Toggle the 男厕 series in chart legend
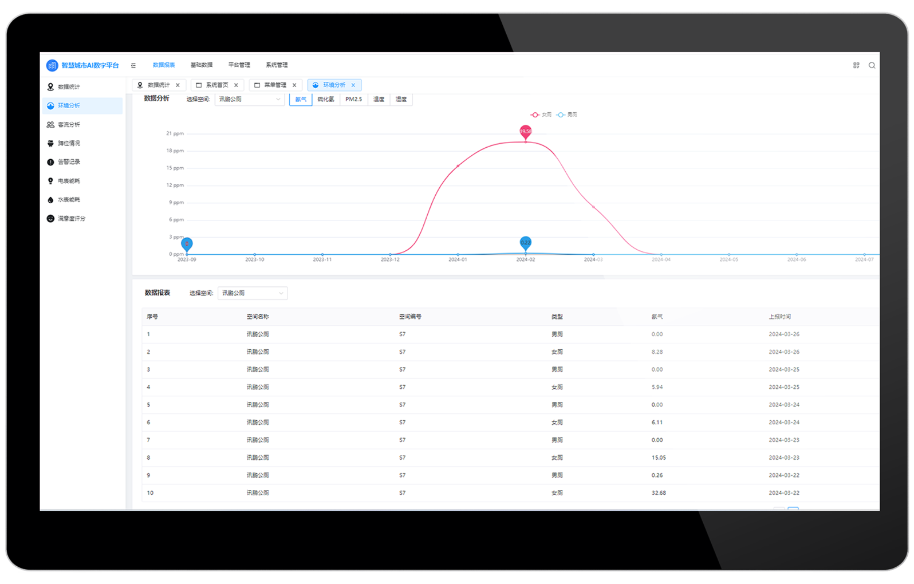 pyautogui.click(x=567, y=115)
